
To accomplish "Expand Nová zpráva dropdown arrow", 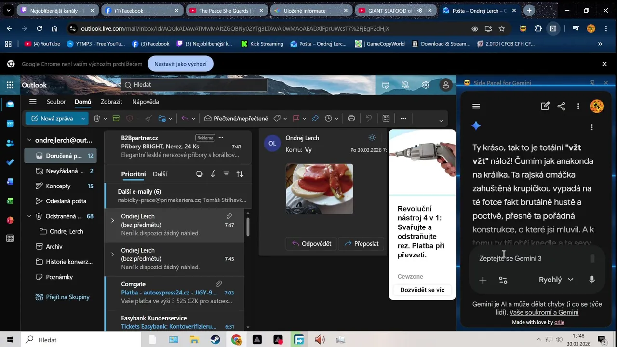I will coord(83,119).
